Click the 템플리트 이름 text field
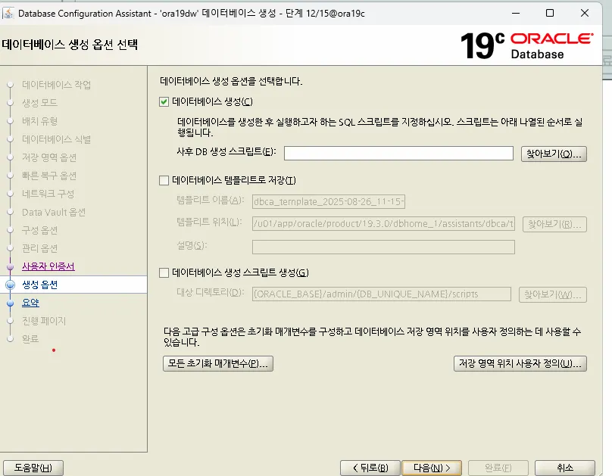 (329, 201)
